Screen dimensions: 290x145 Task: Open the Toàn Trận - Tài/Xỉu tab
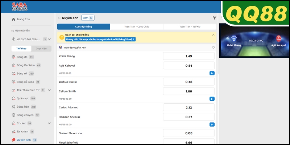point(190,27)
